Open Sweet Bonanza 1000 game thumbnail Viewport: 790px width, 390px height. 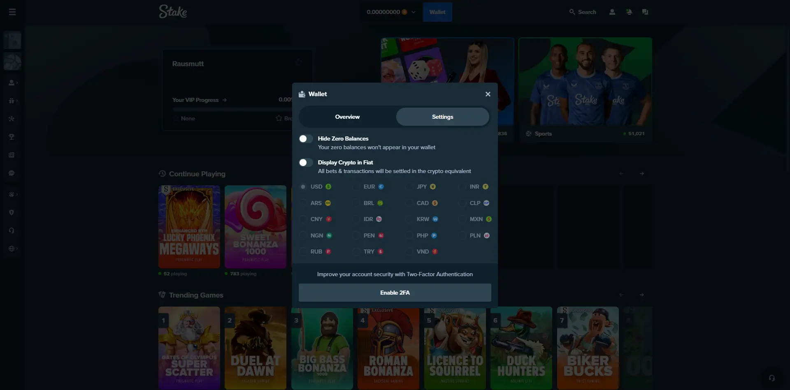pyautogui.click(x=256, y=227)
